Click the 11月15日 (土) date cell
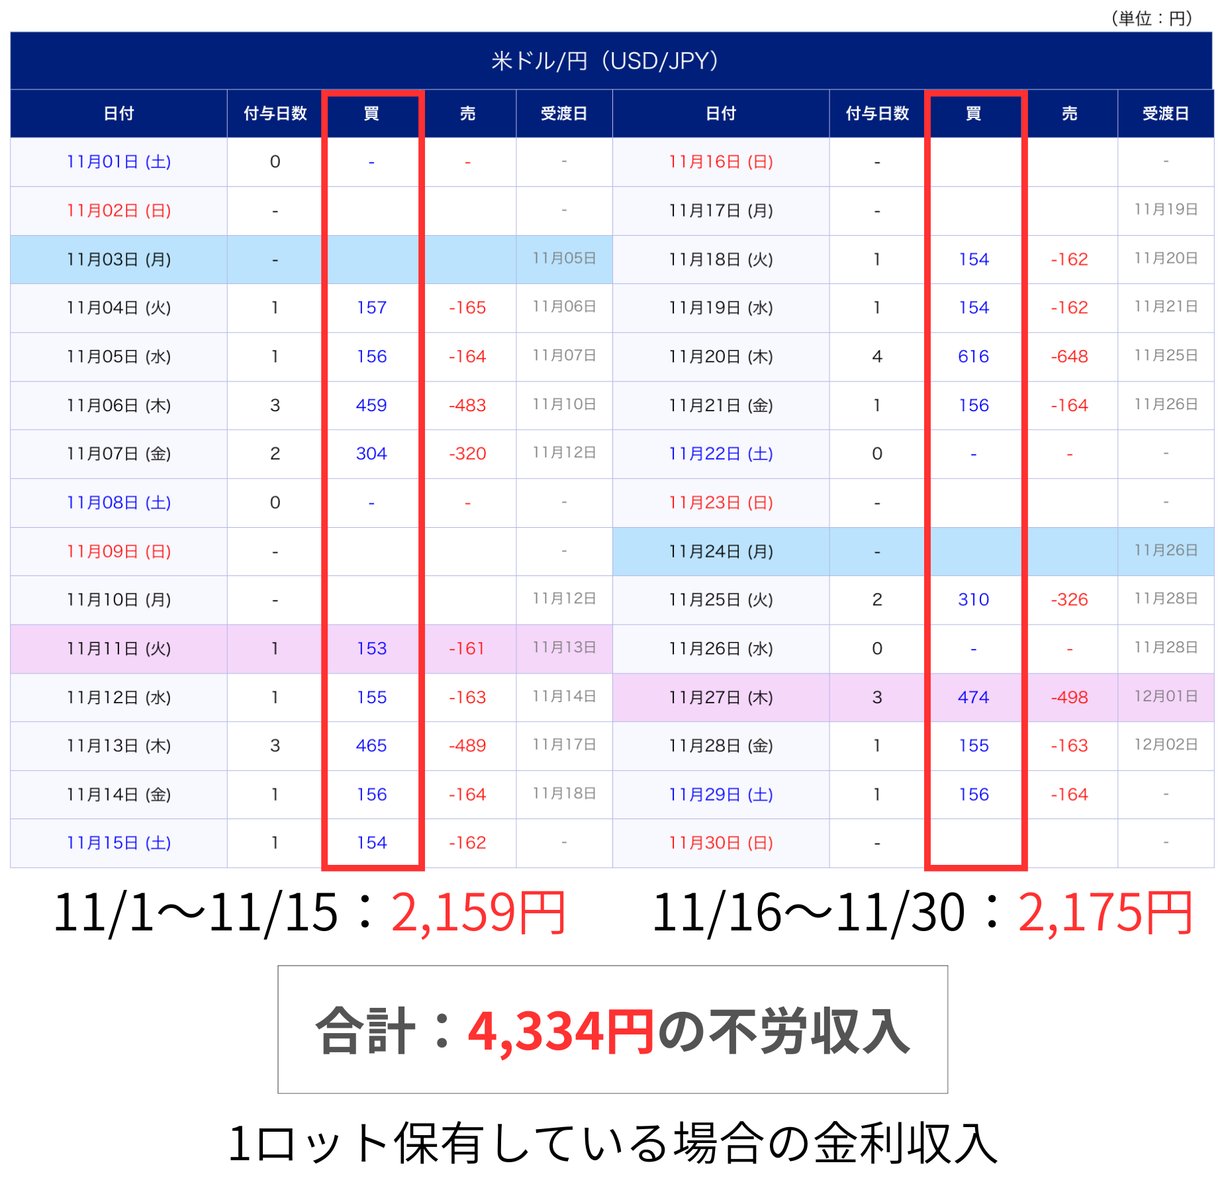Image resolution: width=1226 pixels, height=1192 pixels. pyautogui.click(x=119, y=843)
